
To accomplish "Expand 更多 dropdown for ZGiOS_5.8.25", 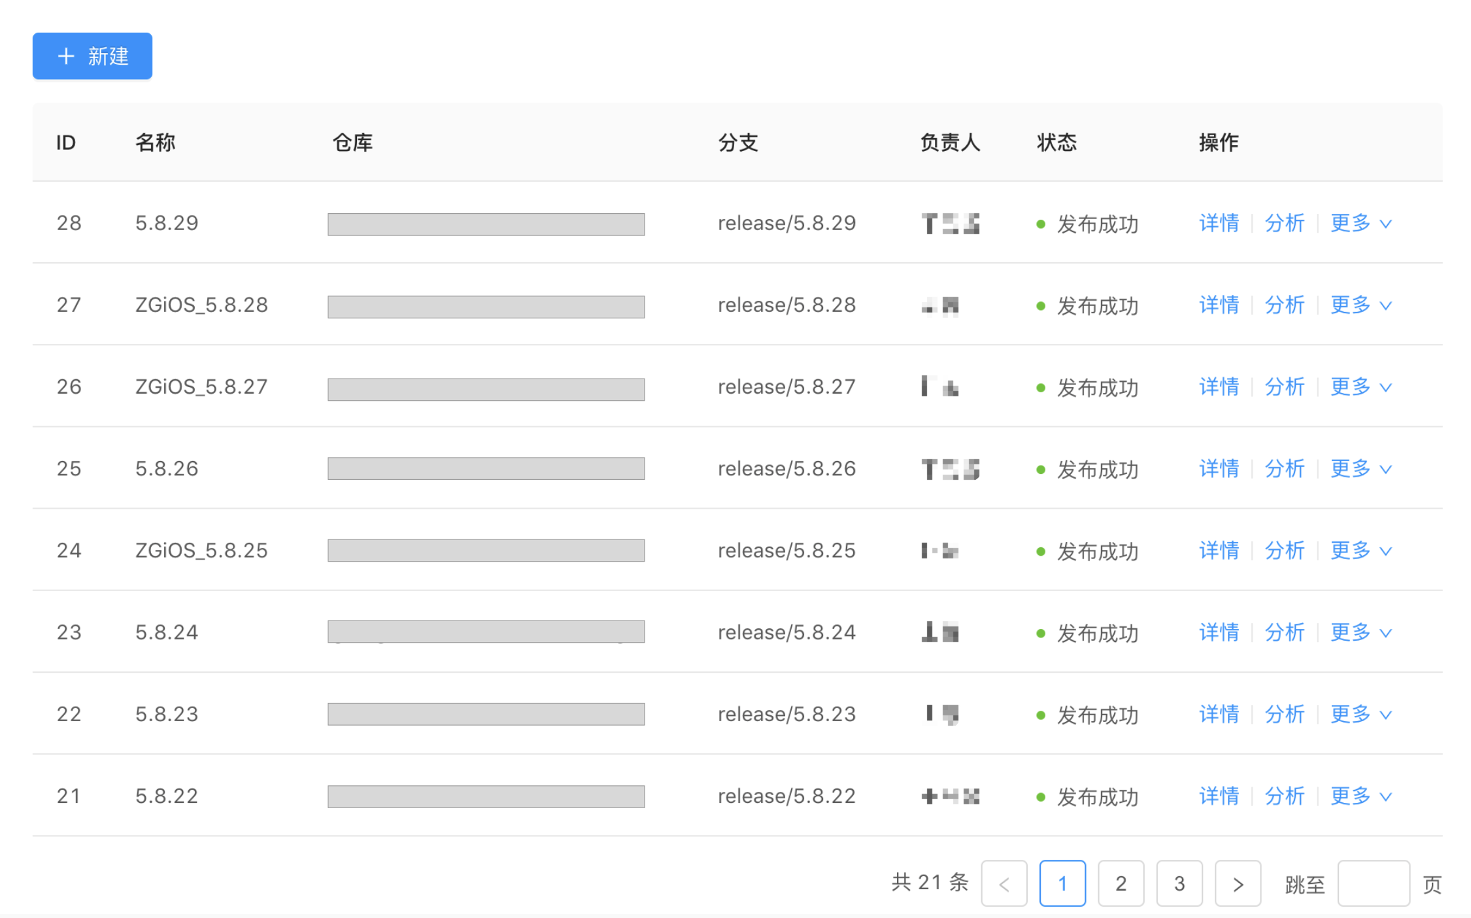I will (1361, 551).
